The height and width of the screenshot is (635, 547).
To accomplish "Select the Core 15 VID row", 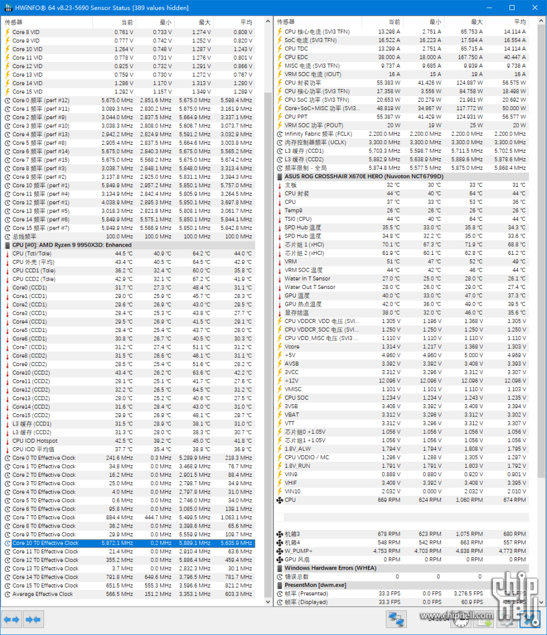I will (128, 92).
